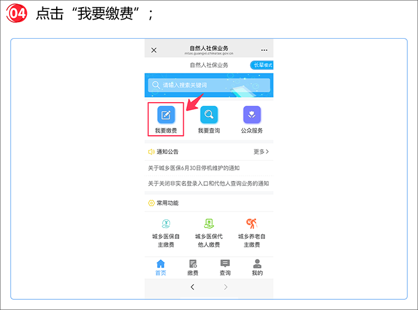Open the three-dot more options menu
418x310 pixels.
pos(264,50)
